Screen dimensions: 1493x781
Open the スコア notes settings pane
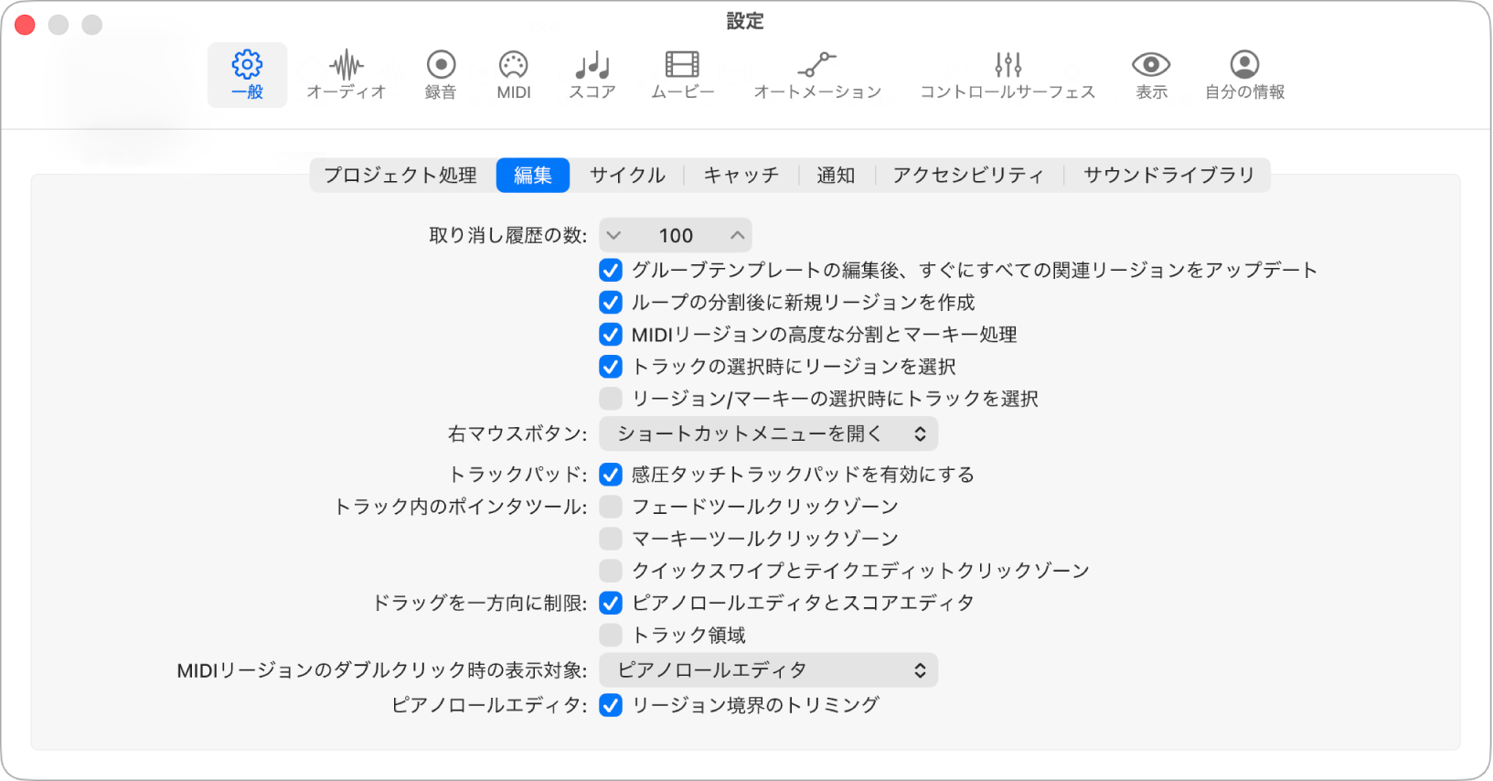coord(592,75)
